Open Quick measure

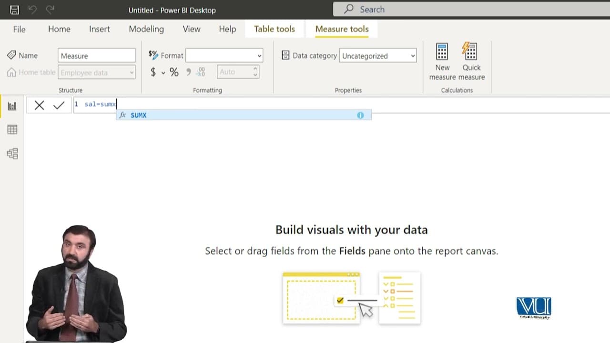[x=471, y=62]
